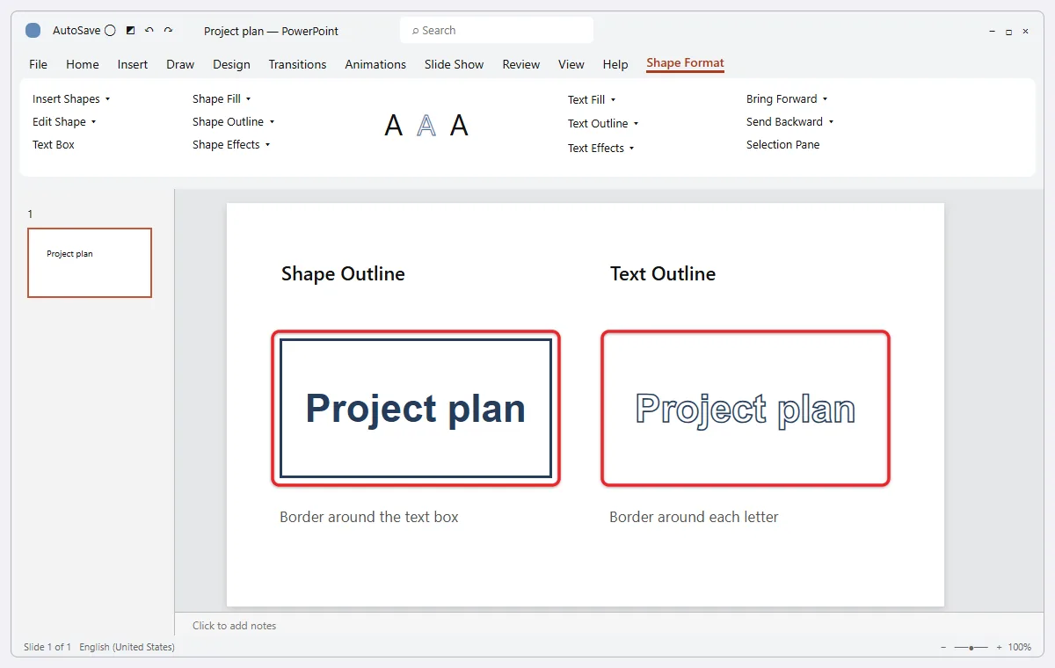Click English (United States) language indicator
This screenshot has width=1055, height=668.
click(x=127, y=647)
